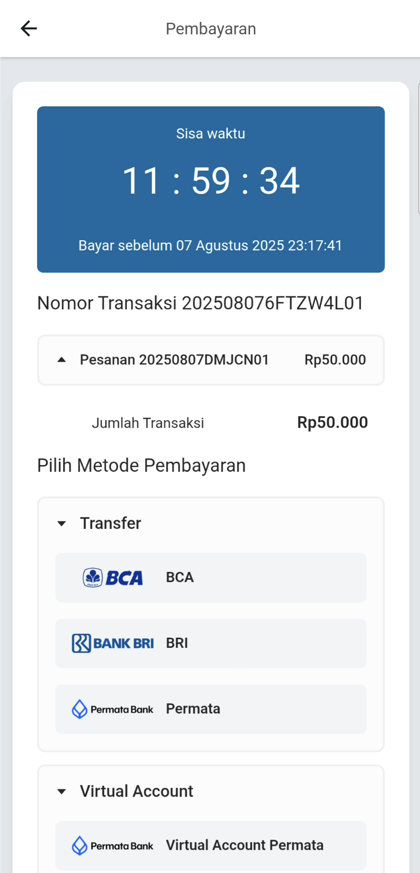Click the Rp50.000 Jumlah Transaksi total

point(332,422)
